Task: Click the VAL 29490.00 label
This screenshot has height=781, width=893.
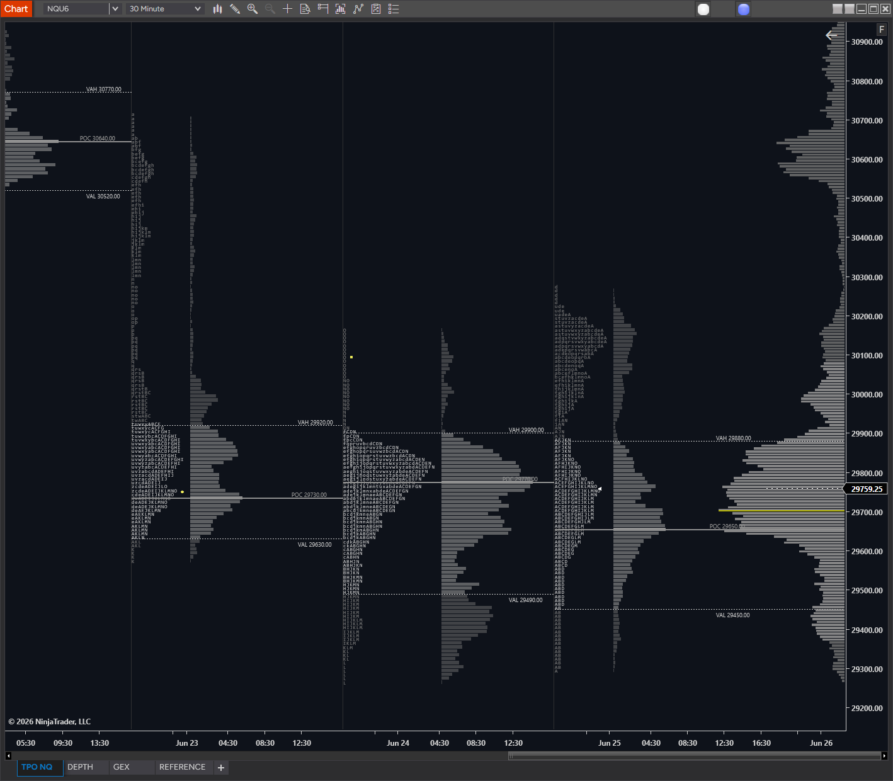Action: tap(526, 600)
